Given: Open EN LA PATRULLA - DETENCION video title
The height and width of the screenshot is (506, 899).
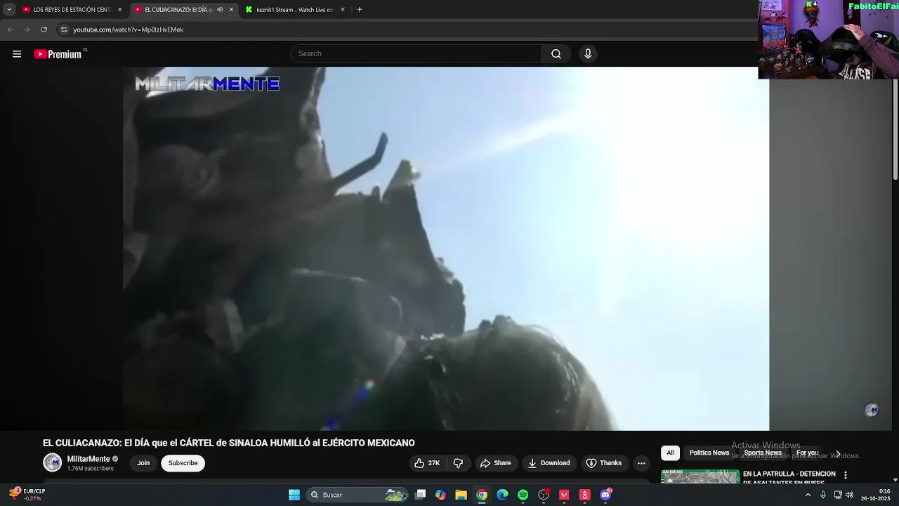Looking at the screenshot, I should point(789,477).
